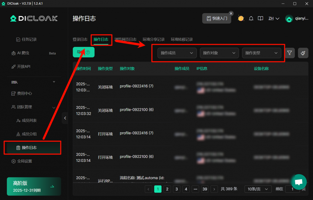The image size is (313, 200).
Task: Go to page 2 of results
Action: (167, 189)
